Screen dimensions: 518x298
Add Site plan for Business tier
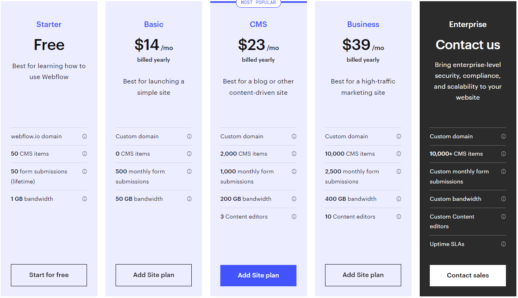tap(363, 275)
